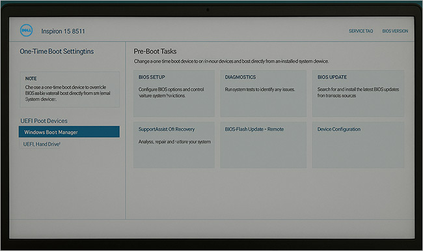
Task: Open BIOS Flash Update - Remote tile
Action: pyautogui.click(x=264, y=145)
